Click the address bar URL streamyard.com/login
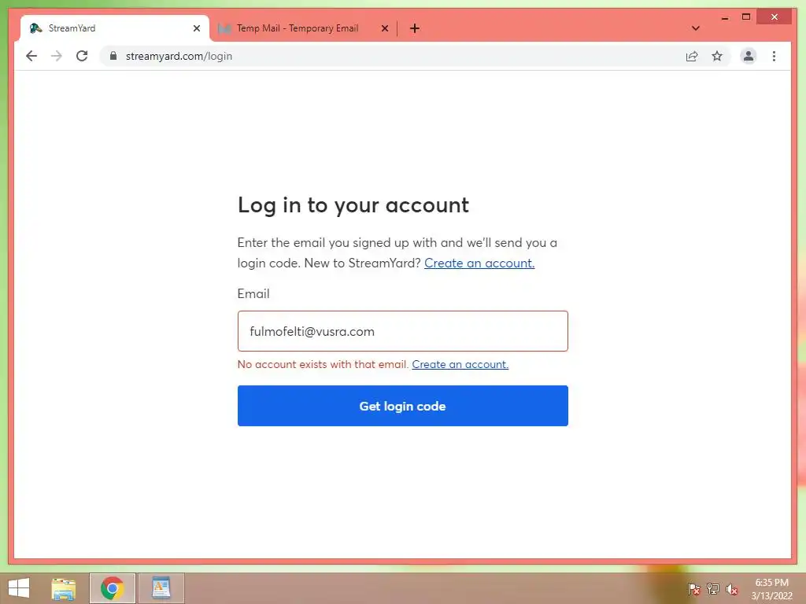 [179, 56]
